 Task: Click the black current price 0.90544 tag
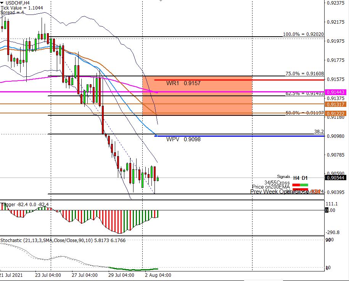coord(336,178)
